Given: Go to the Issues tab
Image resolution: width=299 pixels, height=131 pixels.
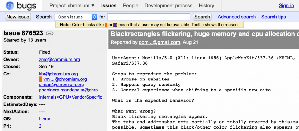Looking at the screenshot, I should pyautogui.click(x=109, y=6).
